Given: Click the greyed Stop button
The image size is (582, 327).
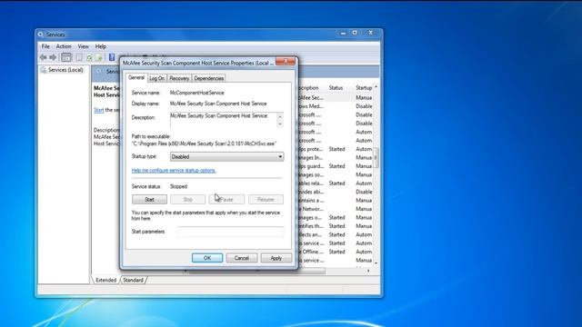Looking at the screenshot, I should (188, 200).
